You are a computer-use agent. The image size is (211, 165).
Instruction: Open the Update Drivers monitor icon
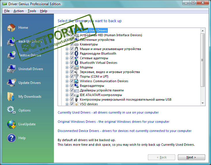[11, 83]
